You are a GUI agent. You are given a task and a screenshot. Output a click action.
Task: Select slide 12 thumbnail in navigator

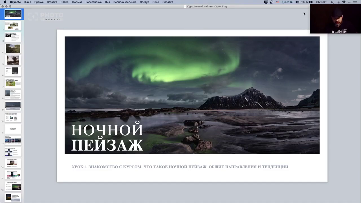click(13, 140)
